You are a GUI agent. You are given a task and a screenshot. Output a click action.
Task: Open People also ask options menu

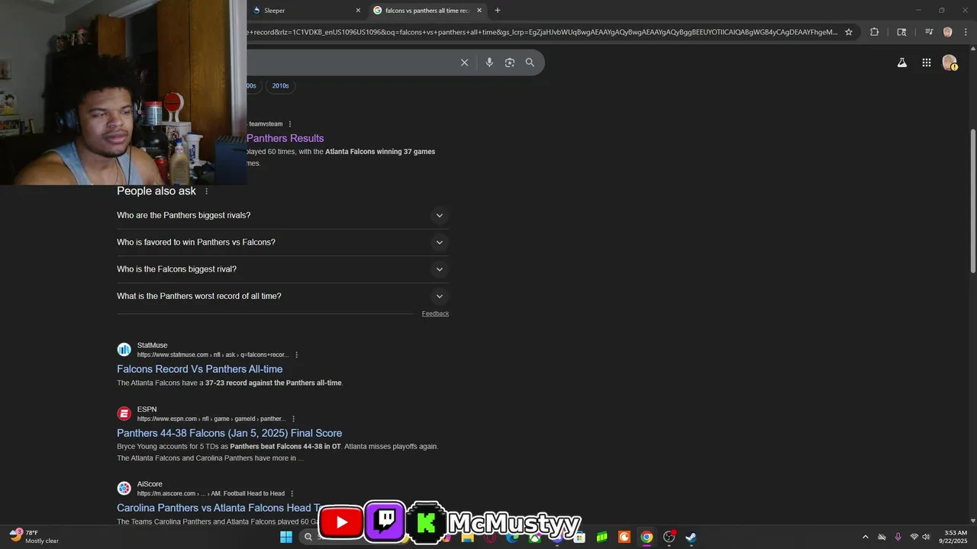[x=206, y=191]
